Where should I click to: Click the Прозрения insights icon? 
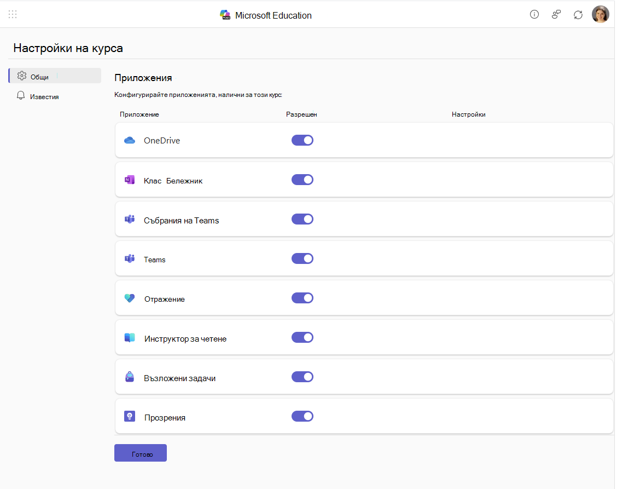130,417
